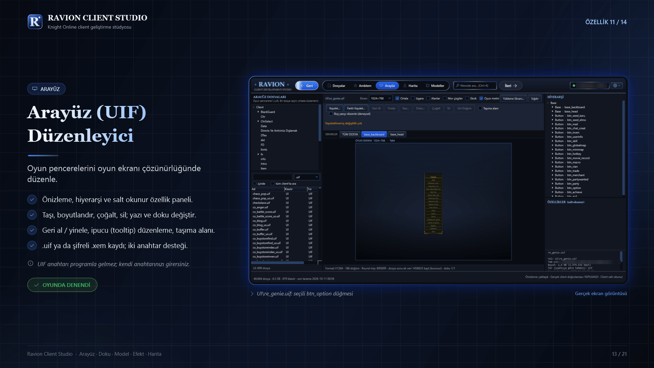654x368 pixels.
Task: Open the Ekran 1024×768 resolution dropdown
Action: click(381, 98)
